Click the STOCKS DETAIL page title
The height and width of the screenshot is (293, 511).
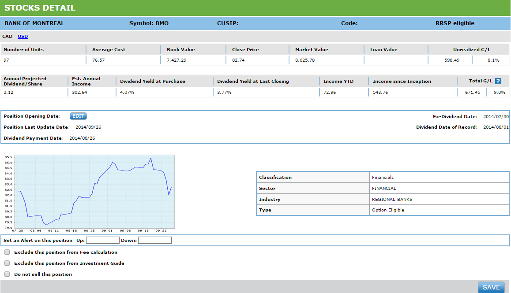pos(40,8)
